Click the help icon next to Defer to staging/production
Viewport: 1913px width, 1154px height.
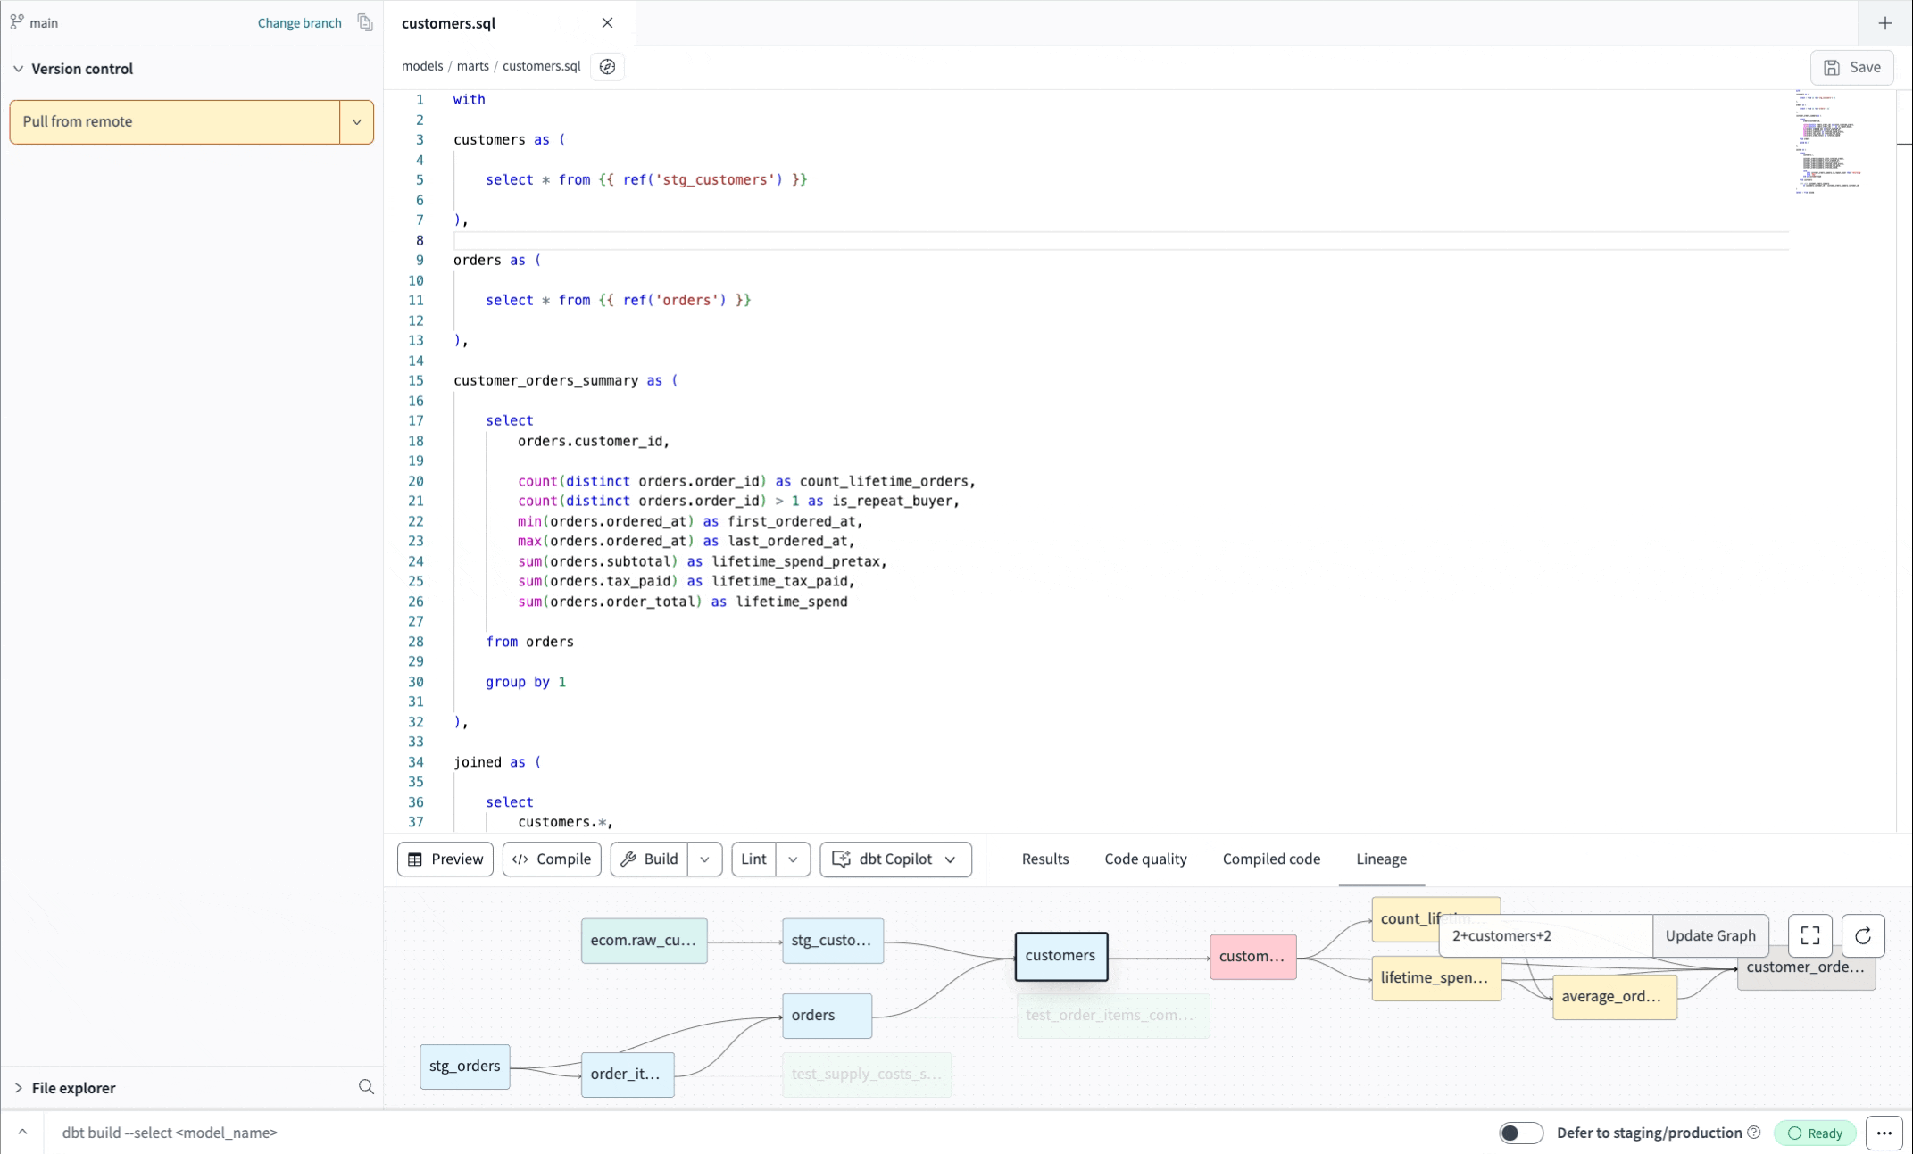pos(1754,1132)
